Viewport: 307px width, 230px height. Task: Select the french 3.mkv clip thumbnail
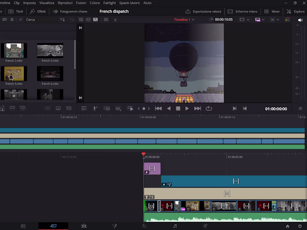tap(14, 74)
